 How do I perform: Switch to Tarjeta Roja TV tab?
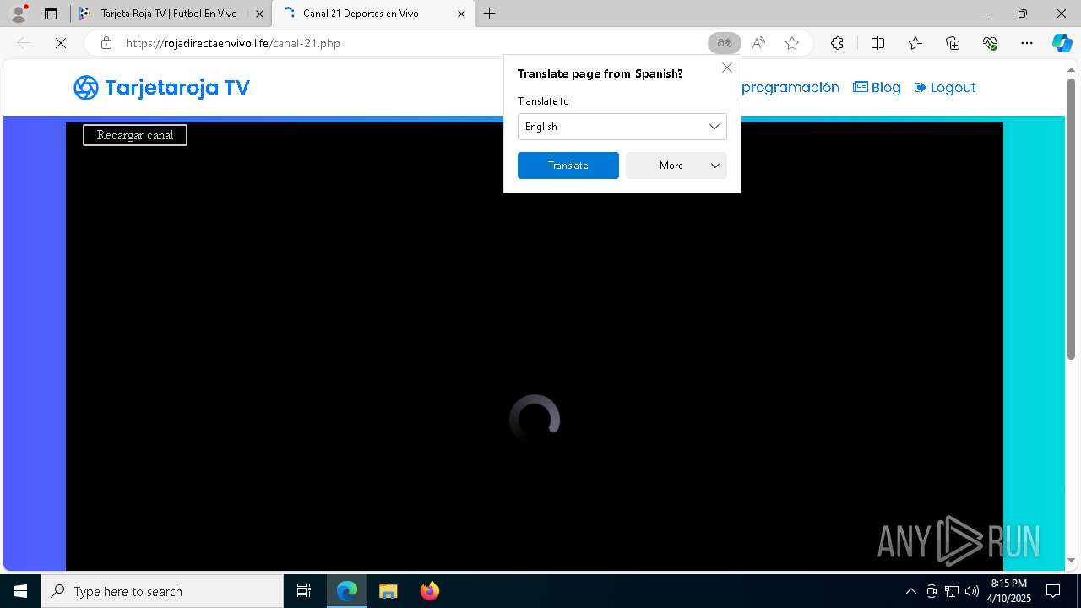pyautogui.click(x=171, y=14)
